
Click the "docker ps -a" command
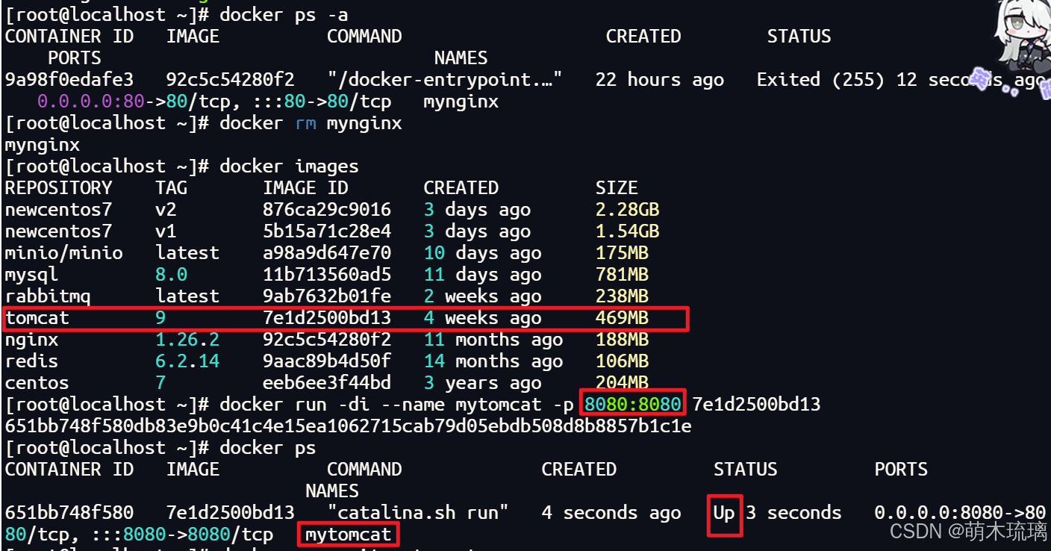(284, 14)
